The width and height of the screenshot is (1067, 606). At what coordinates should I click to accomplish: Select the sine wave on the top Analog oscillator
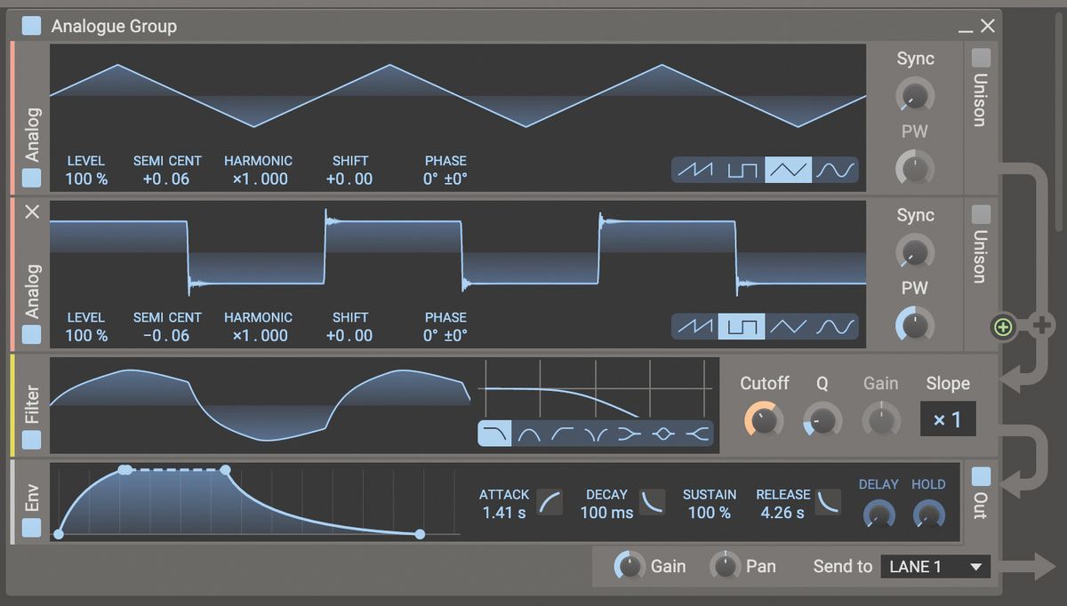click(x=834, y=169)
